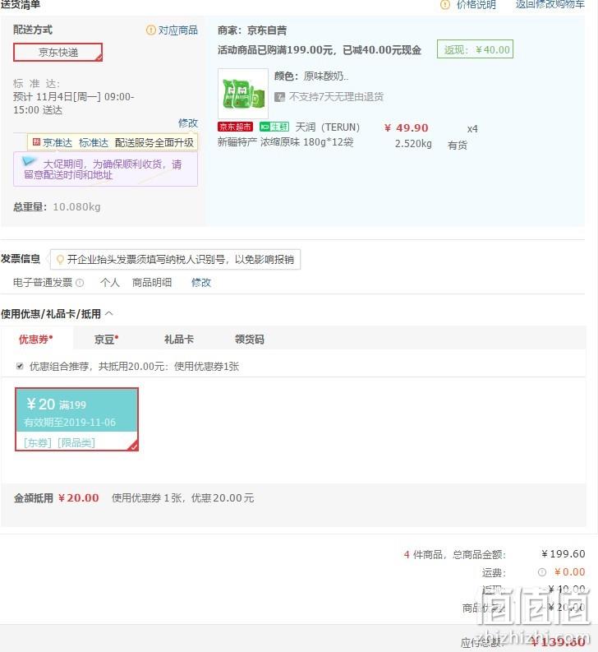Click 修改 to change delivery time
Viewport: 598px width, 652px height.
(x=188, y=123)
